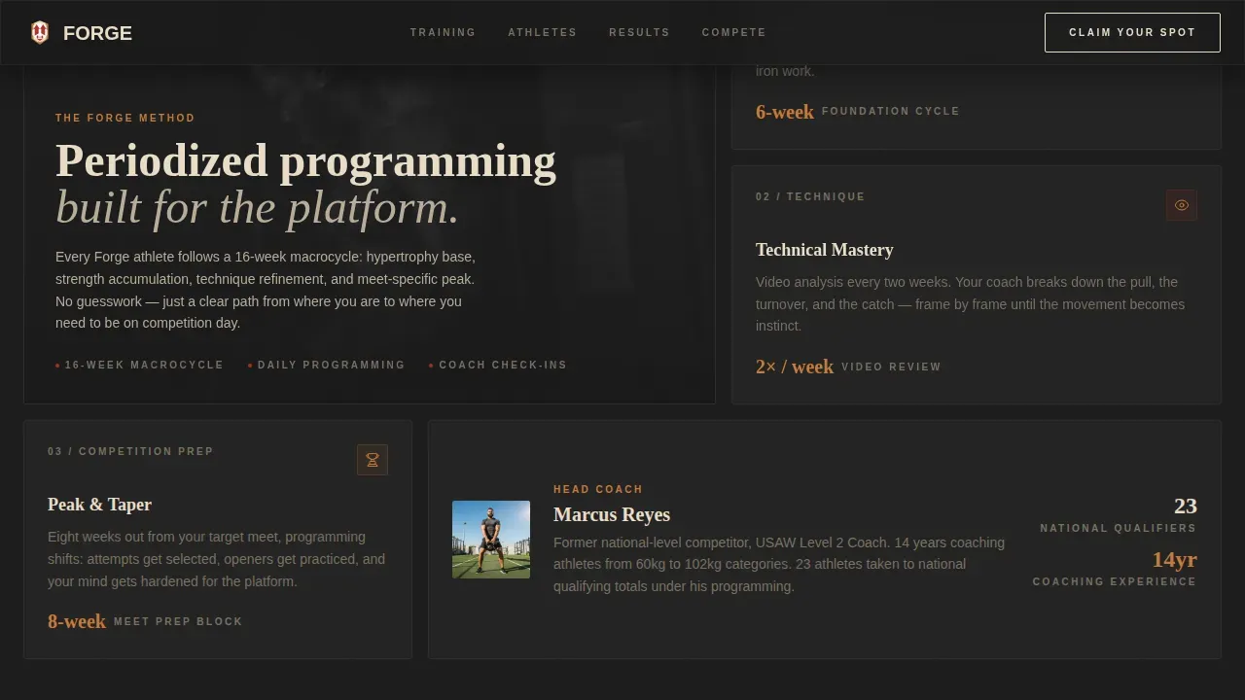The image size is (1245, 700).
Task: Click the 2× / week value
Action: click(x=795, y=367)
